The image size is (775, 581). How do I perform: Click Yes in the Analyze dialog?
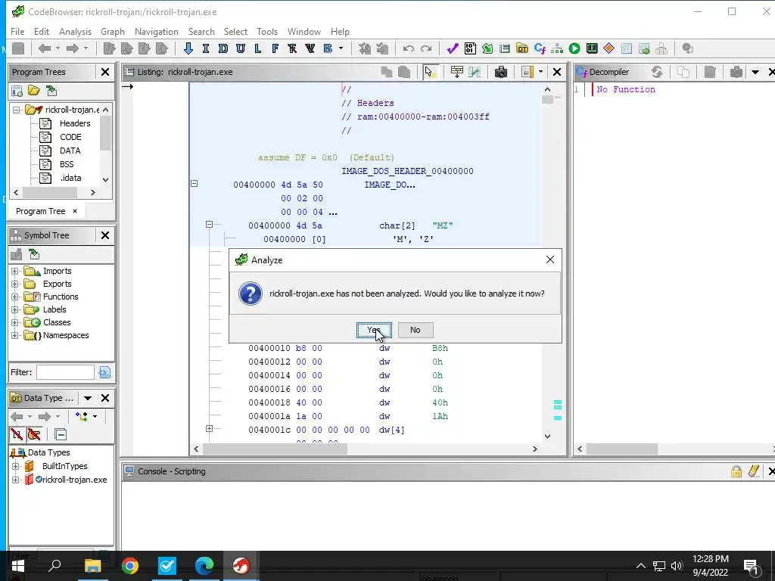click(374, 330)
